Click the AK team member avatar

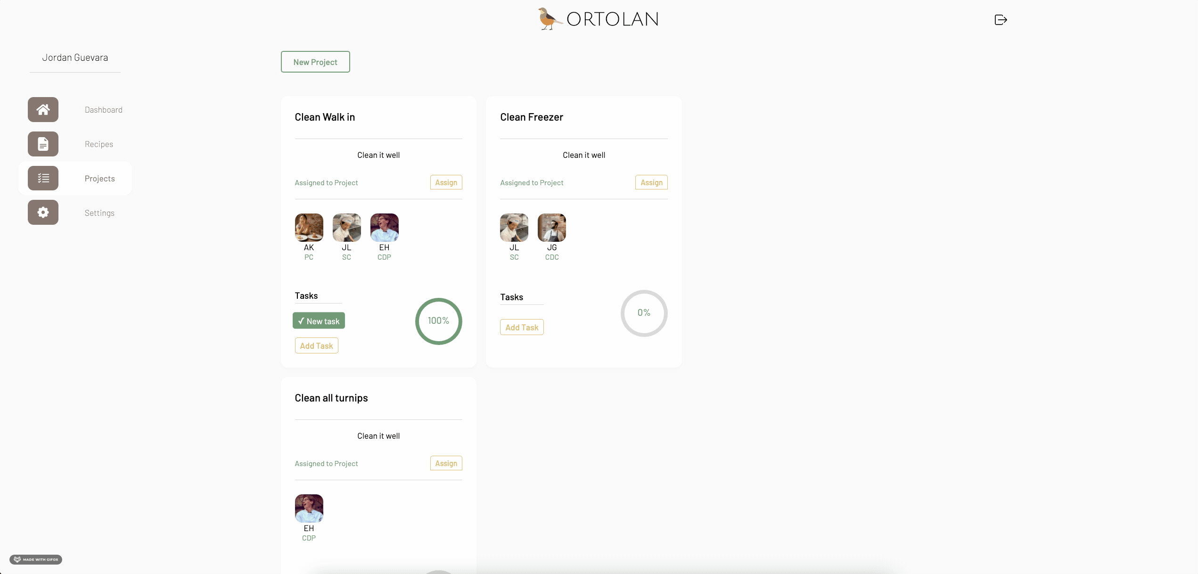(309, 228)
